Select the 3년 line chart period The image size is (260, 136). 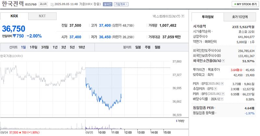pyautogui.click(x=64, y=47)
